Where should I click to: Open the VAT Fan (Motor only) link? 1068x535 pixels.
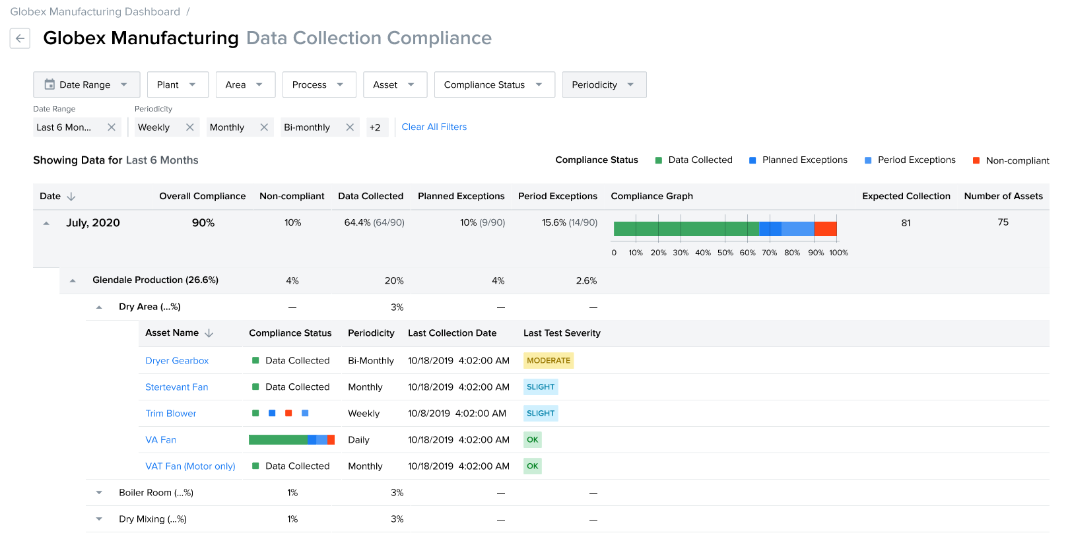coord(190,466)
